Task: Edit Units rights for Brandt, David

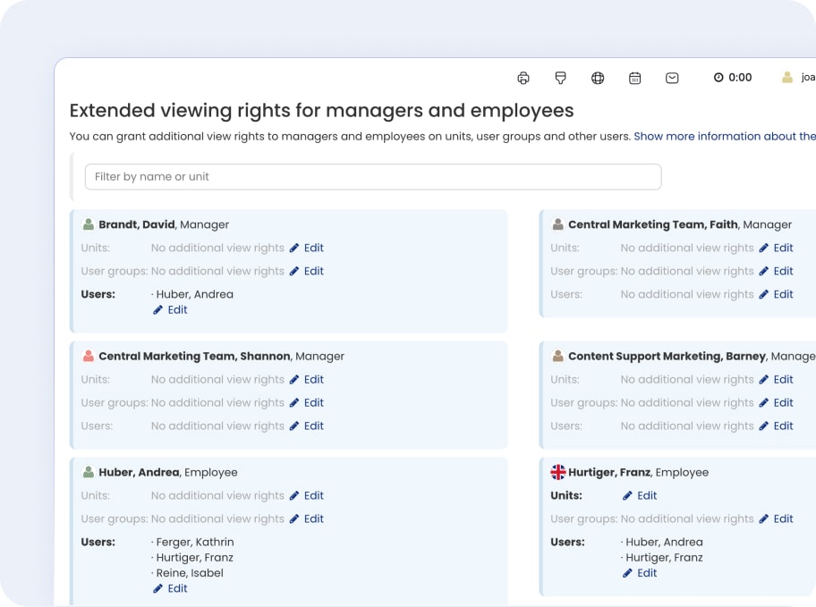Action: 306,248
